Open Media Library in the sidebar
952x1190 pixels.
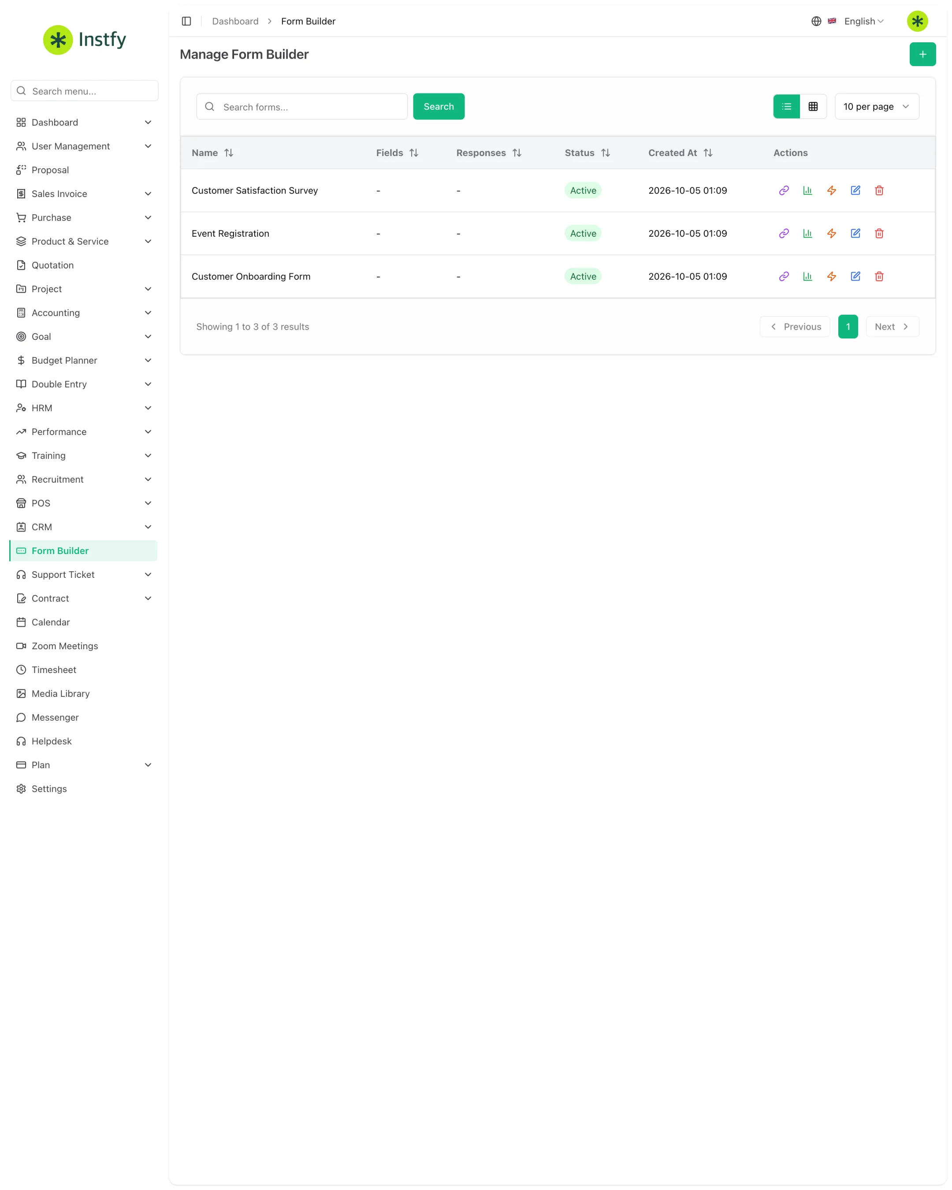coord(84,694)
